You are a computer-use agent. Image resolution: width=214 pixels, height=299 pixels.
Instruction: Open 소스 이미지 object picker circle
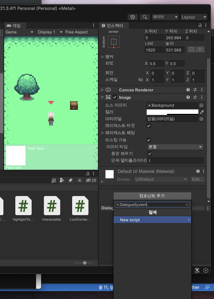coord(201,105)
